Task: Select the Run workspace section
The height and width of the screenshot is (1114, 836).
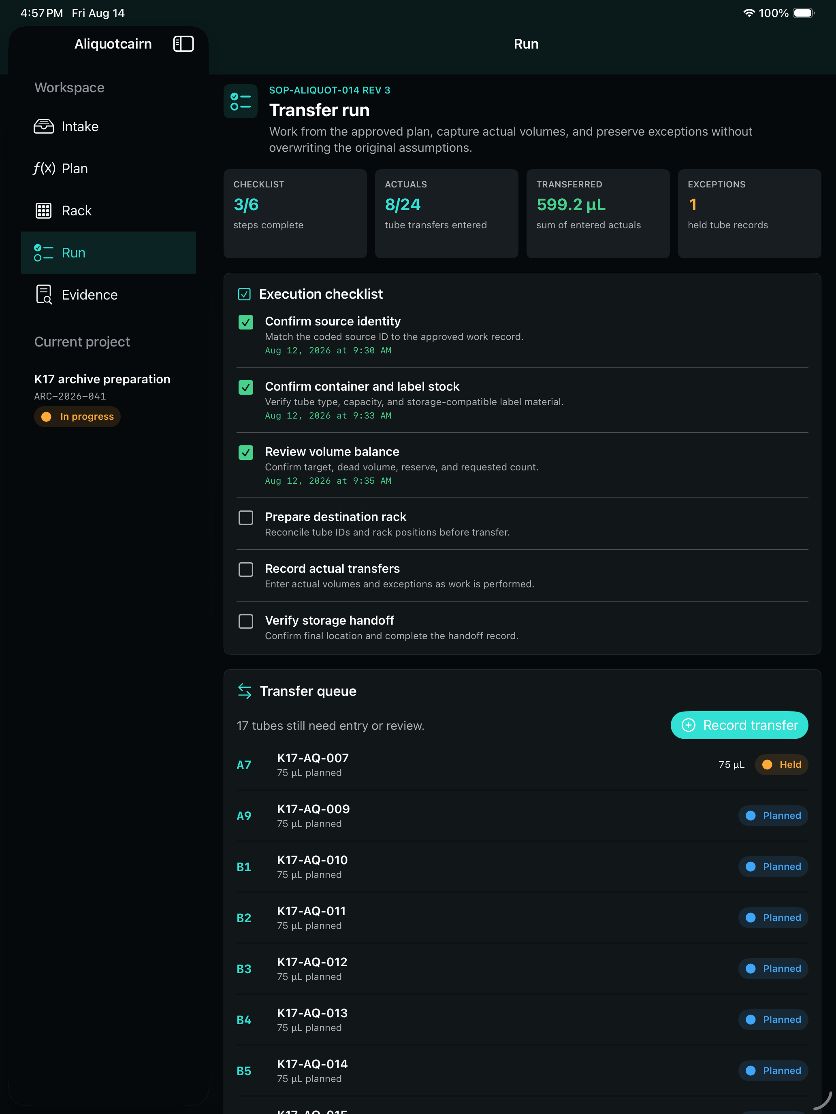Action: click(x=108, y=253)
